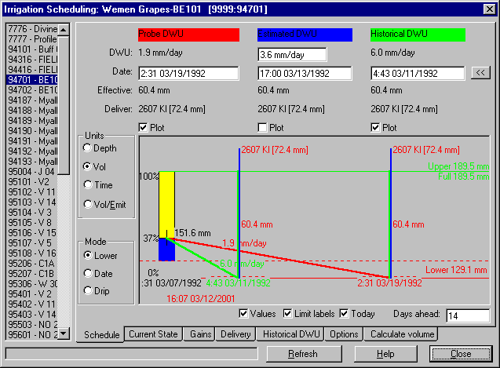Toggle the Historical DWU Plot checkbox
The height and width of the screenshot is (368, 500).
tap(375, 128)
